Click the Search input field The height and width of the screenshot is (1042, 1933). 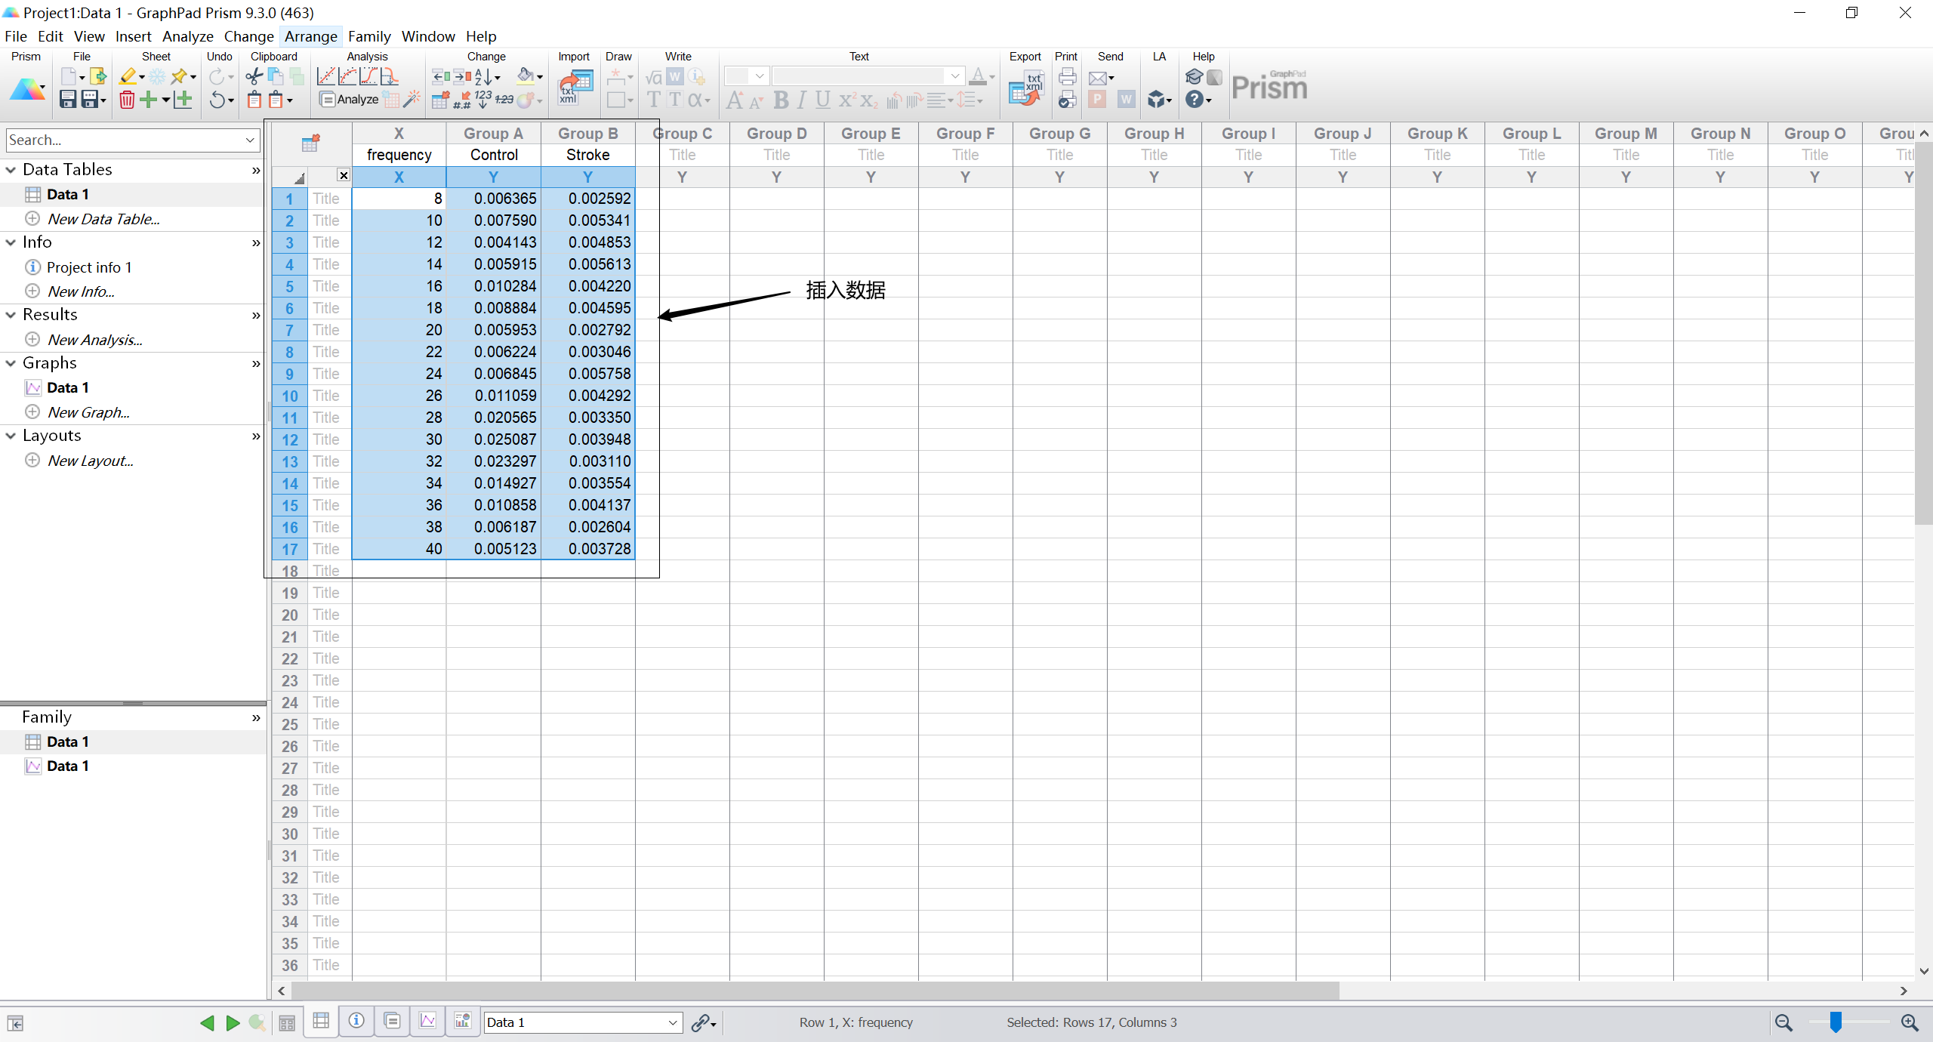pyautogui.click(x=125, y=140)
